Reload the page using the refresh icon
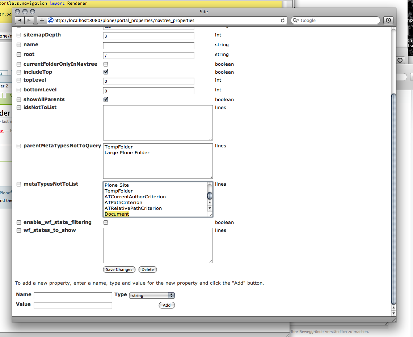Image resolution: width=413 pixels, height=337 pixels. click(x=283, y=20)
